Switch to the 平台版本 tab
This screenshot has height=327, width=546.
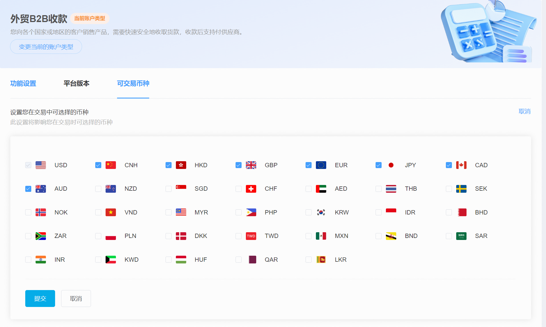[x=76, y=84]
